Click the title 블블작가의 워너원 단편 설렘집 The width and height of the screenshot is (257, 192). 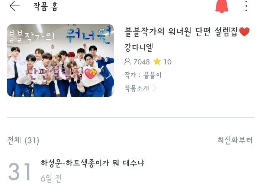click(181, 32)
